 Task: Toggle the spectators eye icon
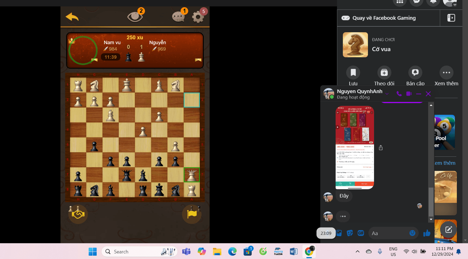pos(135,17)
